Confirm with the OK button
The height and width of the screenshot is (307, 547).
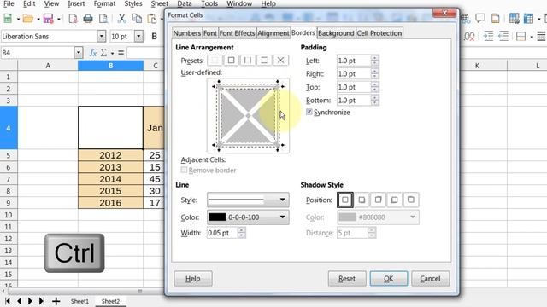click(389, 279)
